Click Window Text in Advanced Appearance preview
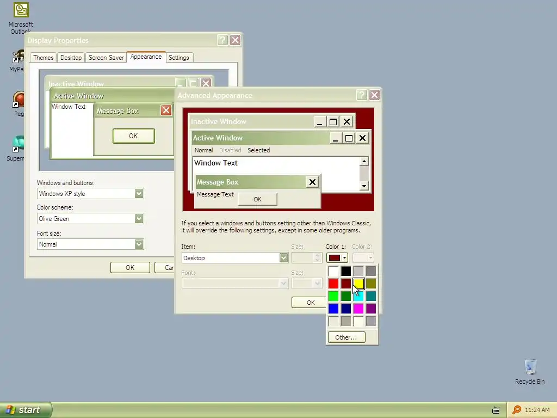Viewport: 557px width, 418px height. click(216, 163)
